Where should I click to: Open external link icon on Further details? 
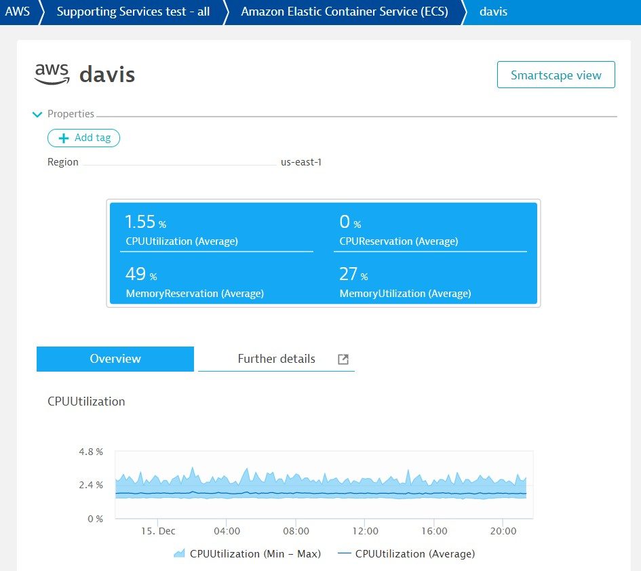click(x=343, y=359)
